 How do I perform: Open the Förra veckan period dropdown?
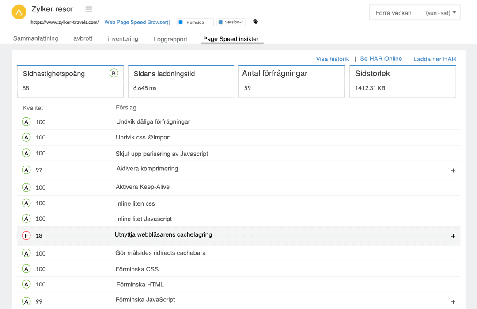point(414,13)
